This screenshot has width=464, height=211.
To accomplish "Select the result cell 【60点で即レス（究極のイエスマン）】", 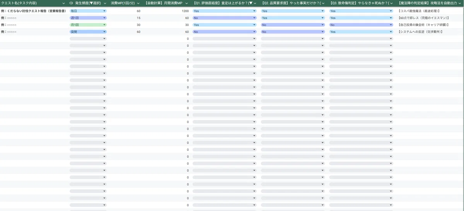I will tap(430, 18).
